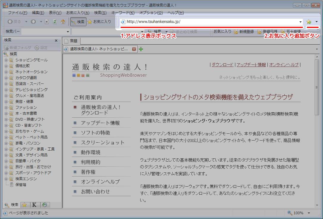The image size is (323, 219).
Task: Open the Back button history dropdown
Action: click(26, 22)
